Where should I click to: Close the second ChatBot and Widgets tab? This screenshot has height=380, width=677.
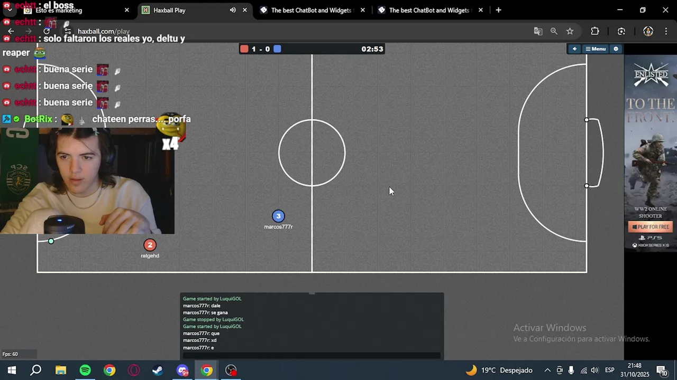[x=481, y=10]
